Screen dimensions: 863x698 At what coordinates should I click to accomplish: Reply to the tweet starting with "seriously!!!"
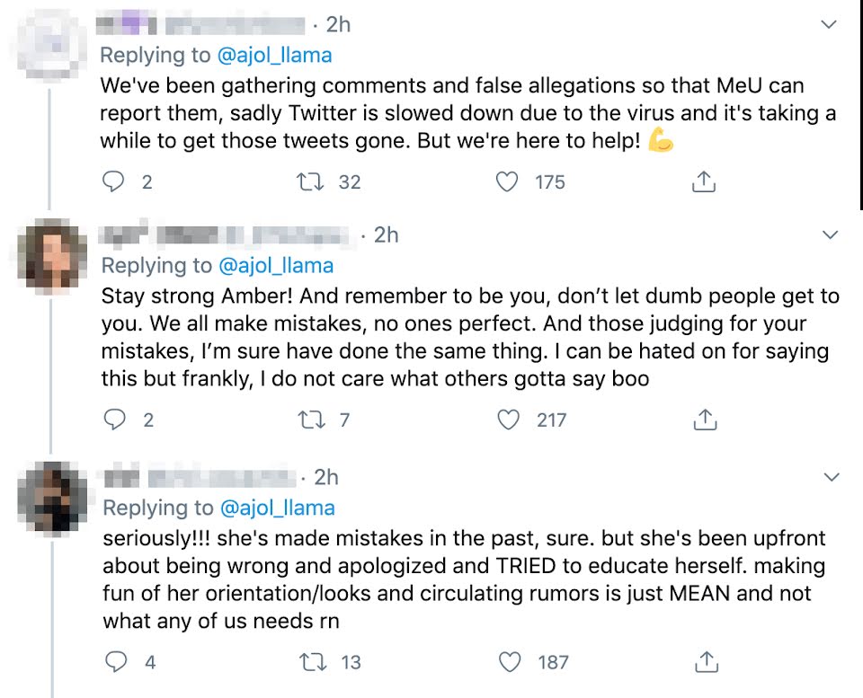click(x=116, y=662)
